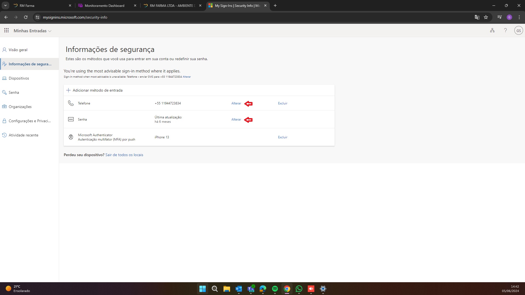Open the help question mark icon
Screen dimensions: 525x295
click(x=505, y=30)
